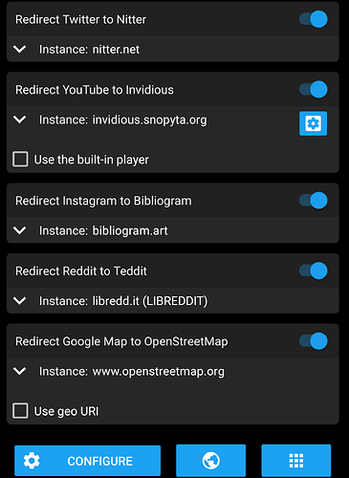Disable Redirect Twitter to Nitter toggle
This screenshot has height=478, width=349.
point(313,19)
